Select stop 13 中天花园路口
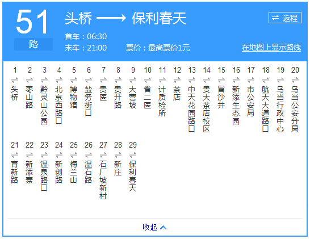 coord(192,109)
